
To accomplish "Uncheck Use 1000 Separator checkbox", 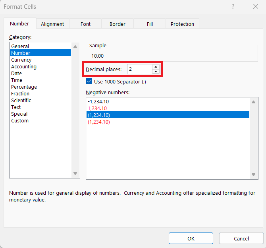I will (x=89, y=81).
